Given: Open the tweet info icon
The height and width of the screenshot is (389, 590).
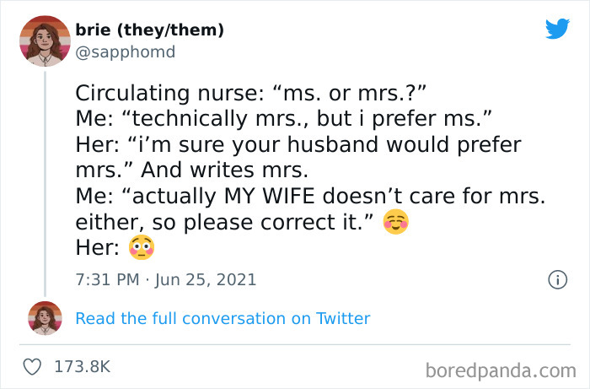Looking at the screenshot, I should click(556, 279).
